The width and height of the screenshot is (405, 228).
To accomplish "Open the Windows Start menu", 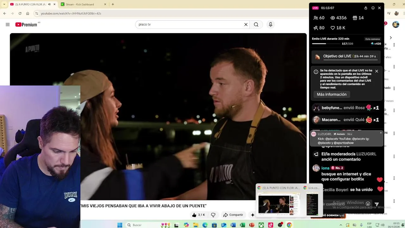I will click(120, 225).
